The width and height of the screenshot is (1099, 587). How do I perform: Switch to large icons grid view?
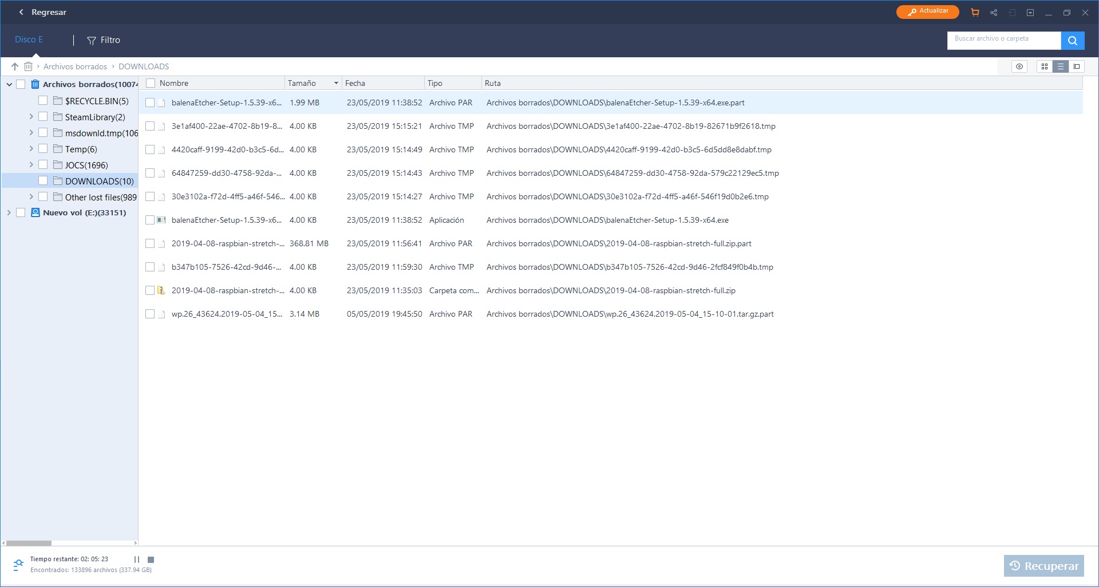[x=1045, y=66]
